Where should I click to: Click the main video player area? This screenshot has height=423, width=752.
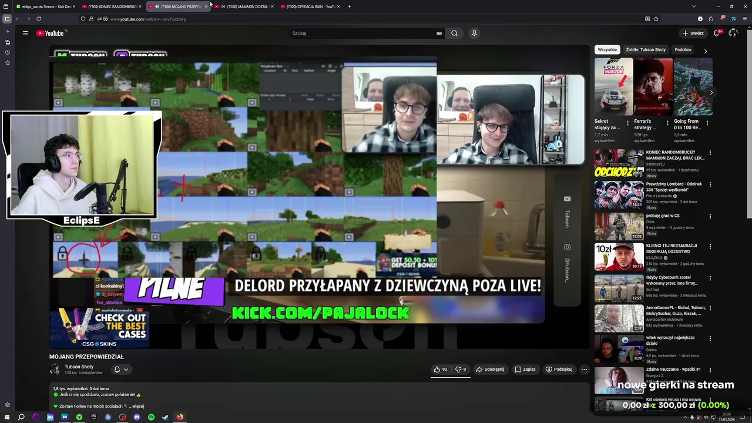(x=319, y=197)
